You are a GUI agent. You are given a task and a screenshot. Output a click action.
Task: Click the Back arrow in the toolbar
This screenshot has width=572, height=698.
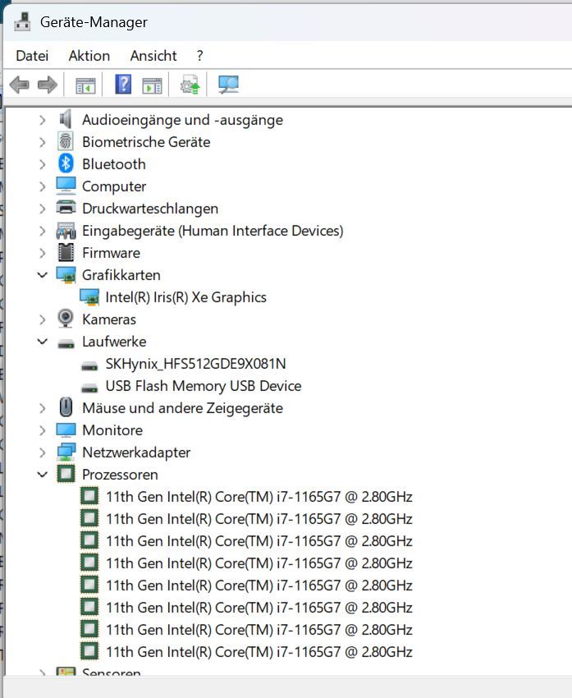20,85
